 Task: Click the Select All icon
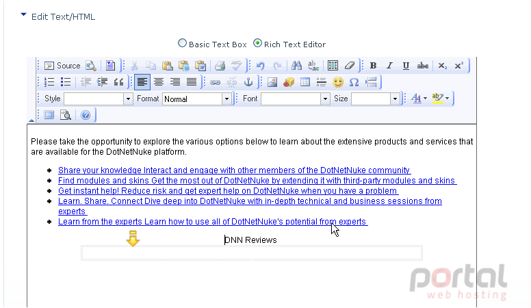click(x=333, y=66)
